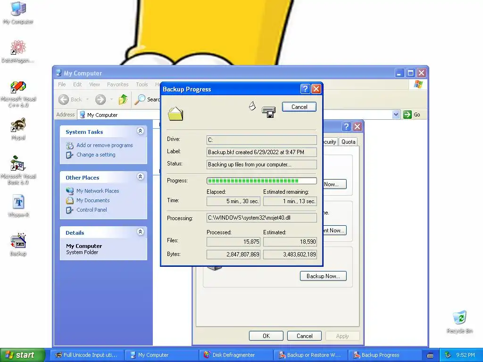Collapse the Details panel

140,231
